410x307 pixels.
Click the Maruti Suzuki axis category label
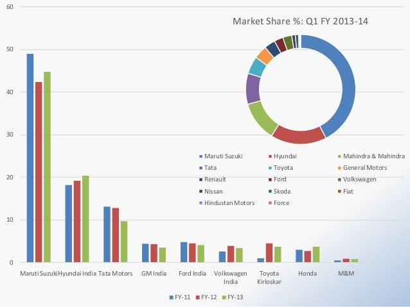39,274
